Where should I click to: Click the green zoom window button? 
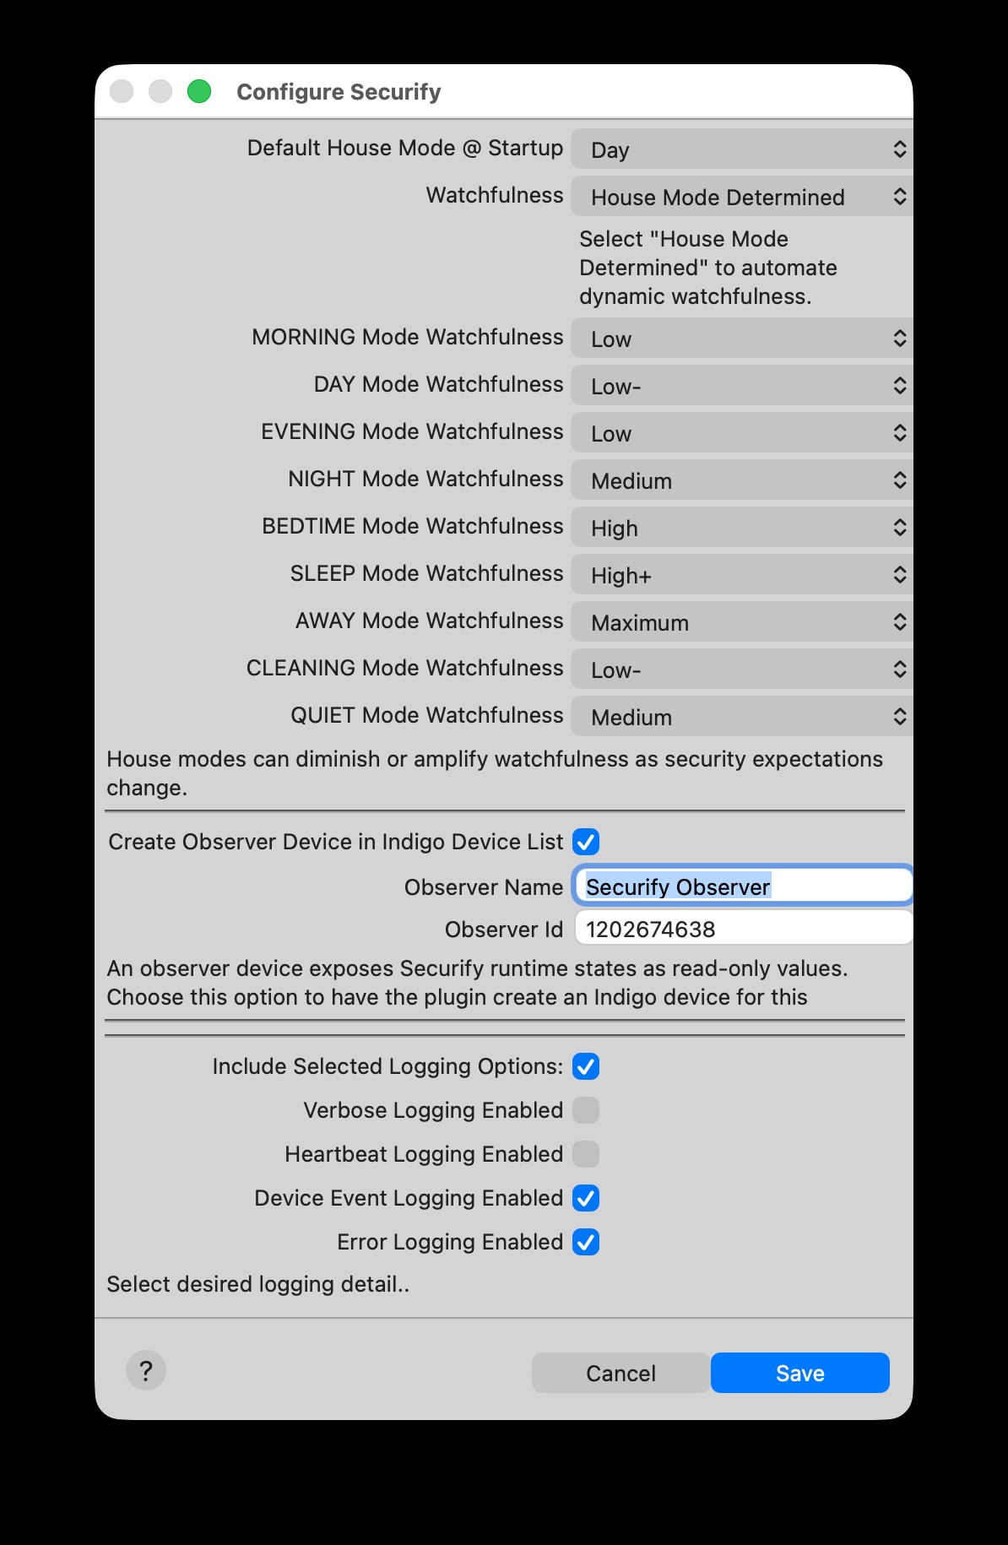coord(199,91)
